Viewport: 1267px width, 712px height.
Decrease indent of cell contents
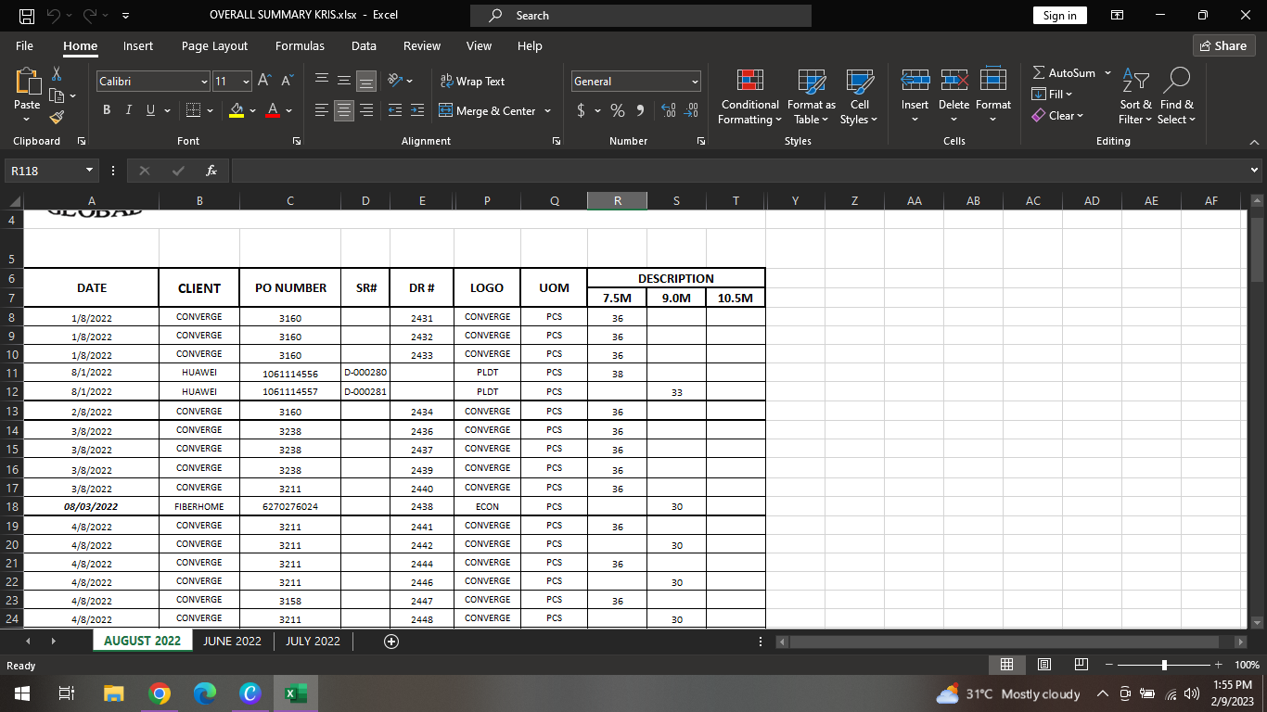[x=394, y=111]
